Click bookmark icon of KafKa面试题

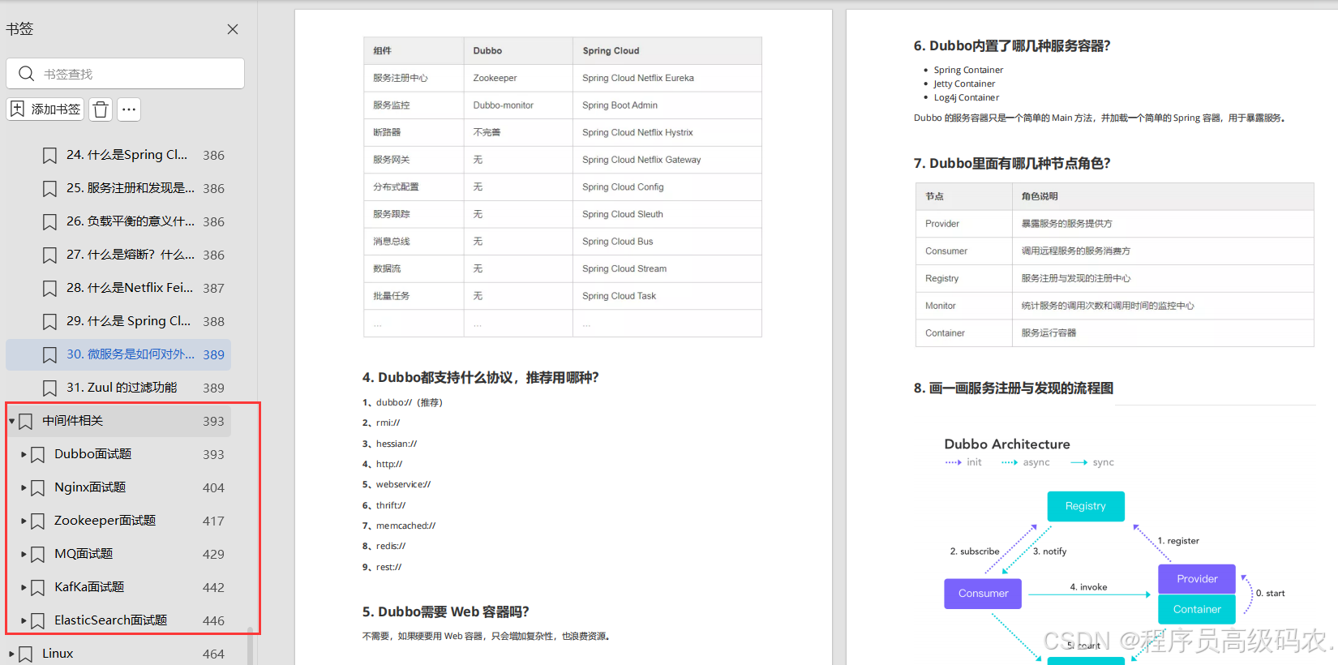pyautogui.click(x=37, y=587)
